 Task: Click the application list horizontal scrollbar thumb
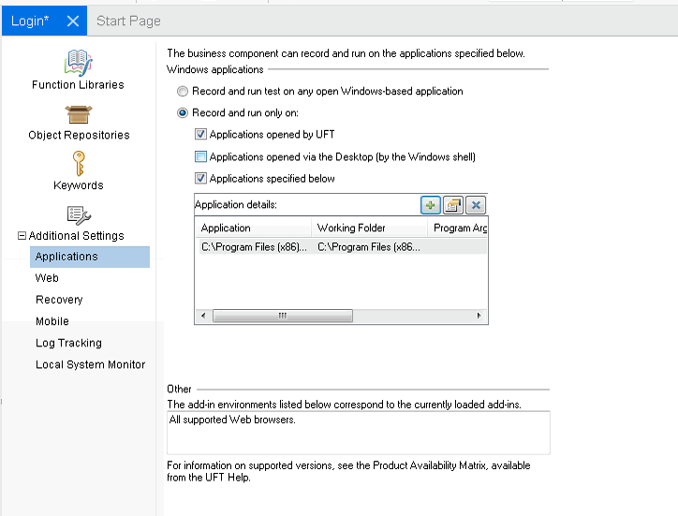[x=281, y=317]
